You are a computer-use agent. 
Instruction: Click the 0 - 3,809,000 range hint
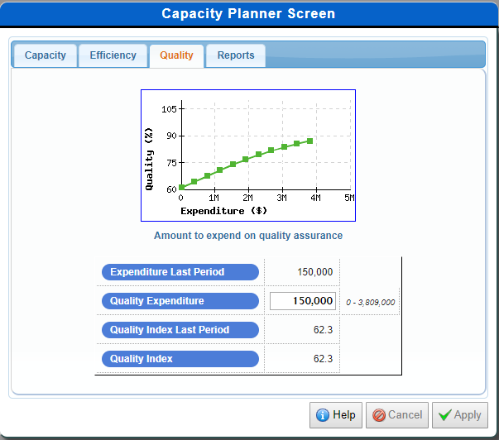tap(370, 302)
